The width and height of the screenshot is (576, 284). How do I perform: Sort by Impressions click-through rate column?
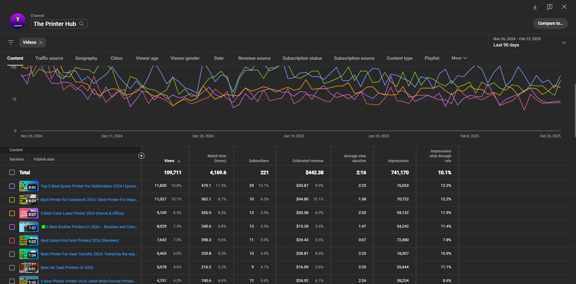coord(440,156)
